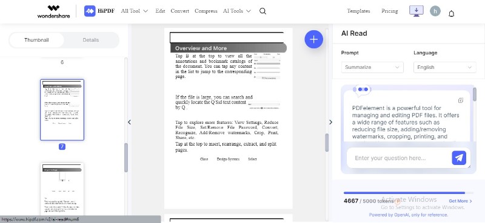Collapse the thumbnail panel with left arrow
The width and height of the screenshot is (485, 223).
tap(129, 122)
